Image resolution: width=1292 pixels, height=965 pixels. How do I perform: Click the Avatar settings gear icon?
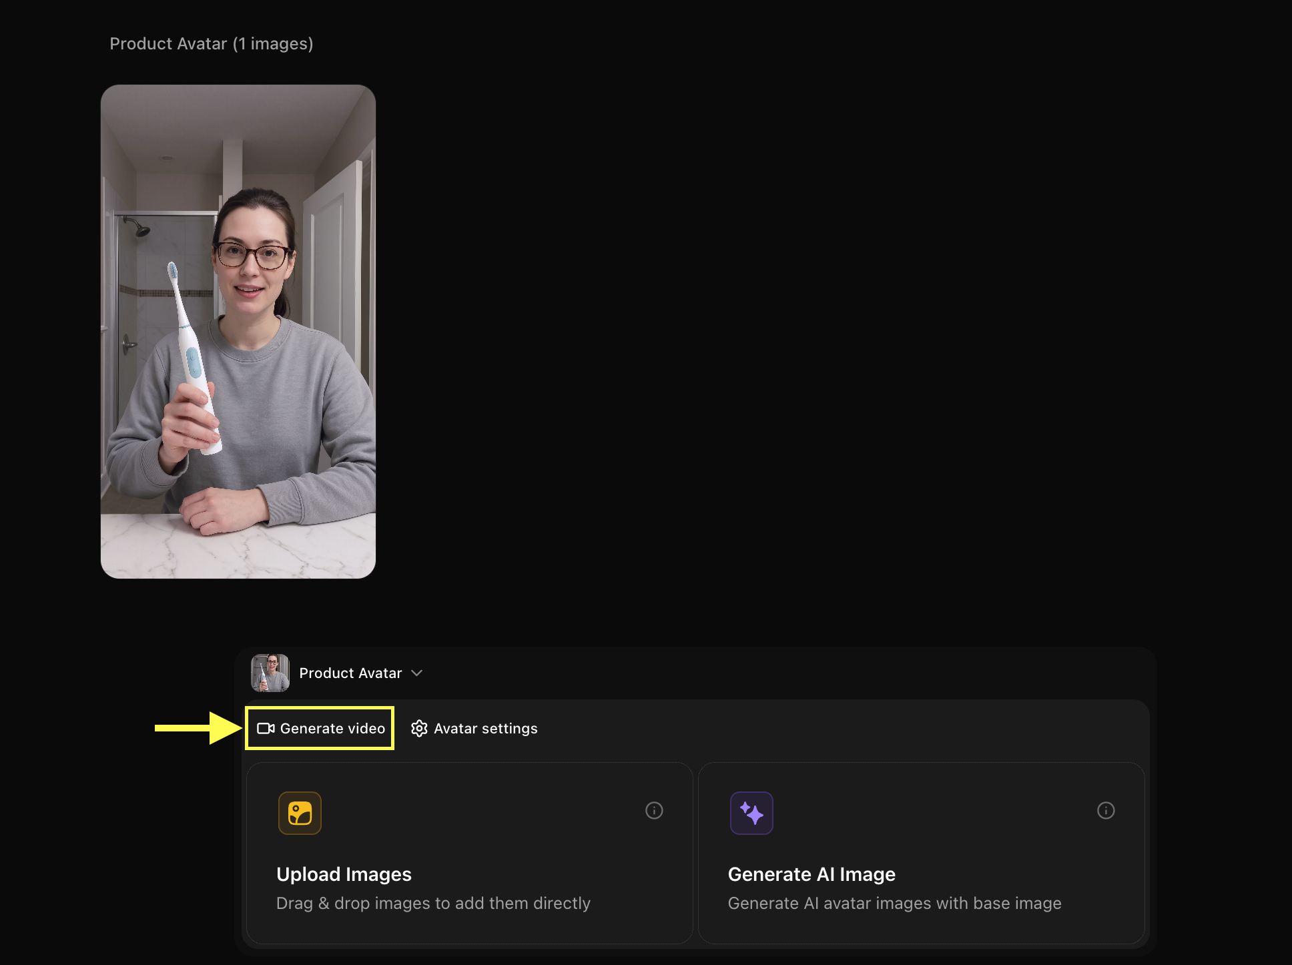[x=419, y=728]
